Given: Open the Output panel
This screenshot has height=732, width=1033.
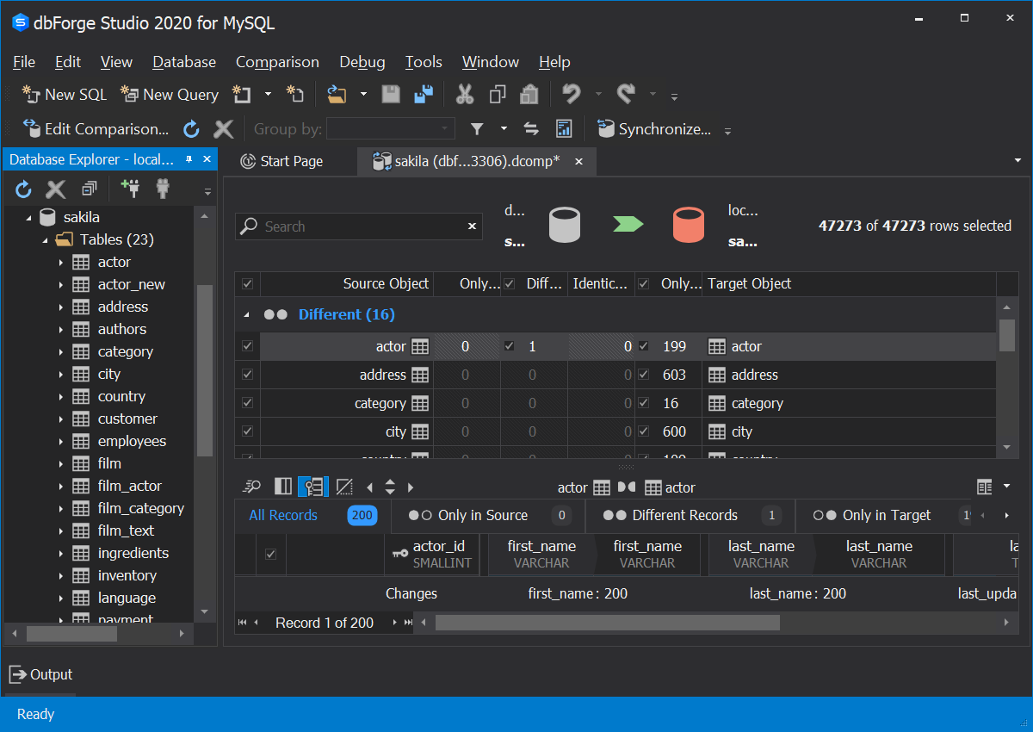Looking at the screenshot, I should click(x=40, y=674).
